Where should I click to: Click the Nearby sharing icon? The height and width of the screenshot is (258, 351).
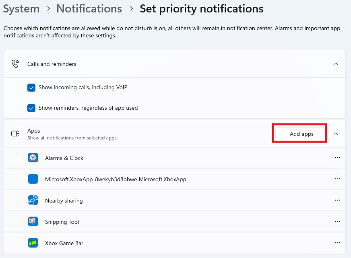33,201
